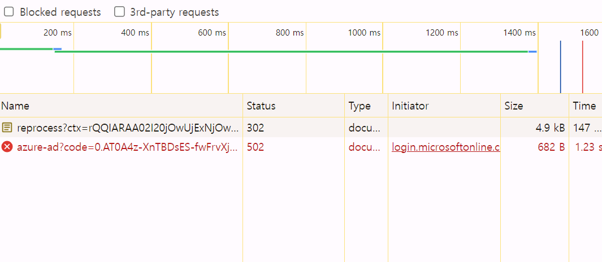Click the document icon of reprocess request
Image resolution: width=602 pixels, height=262 pixels.
pyautogui.click(x=7, y=128)
